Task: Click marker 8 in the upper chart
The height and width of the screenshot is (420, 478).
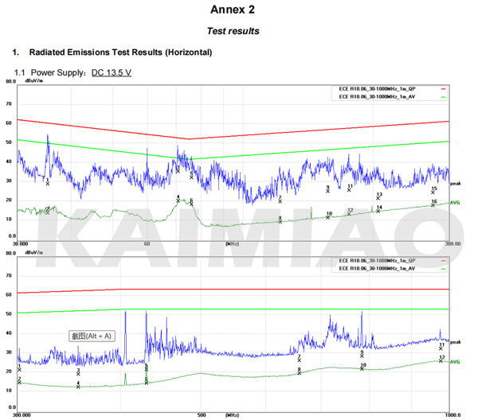Action: pos(280,220)
